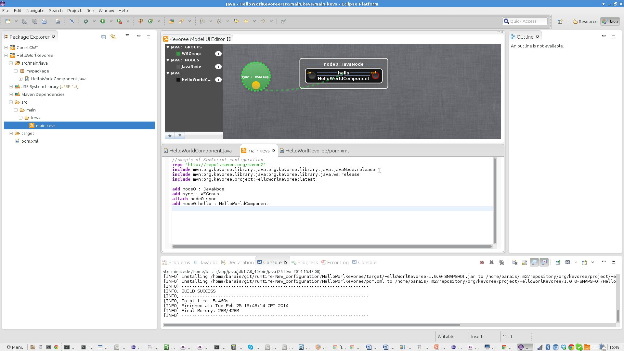Viewport: 624px width, 351px height.
Task: Collapse the HelloWorlKevoree project node
Action: [x=6, y=55]
